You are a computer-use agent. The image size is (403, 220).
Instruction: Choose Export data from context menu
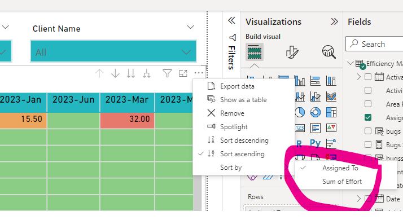click(x=244, y=86)
